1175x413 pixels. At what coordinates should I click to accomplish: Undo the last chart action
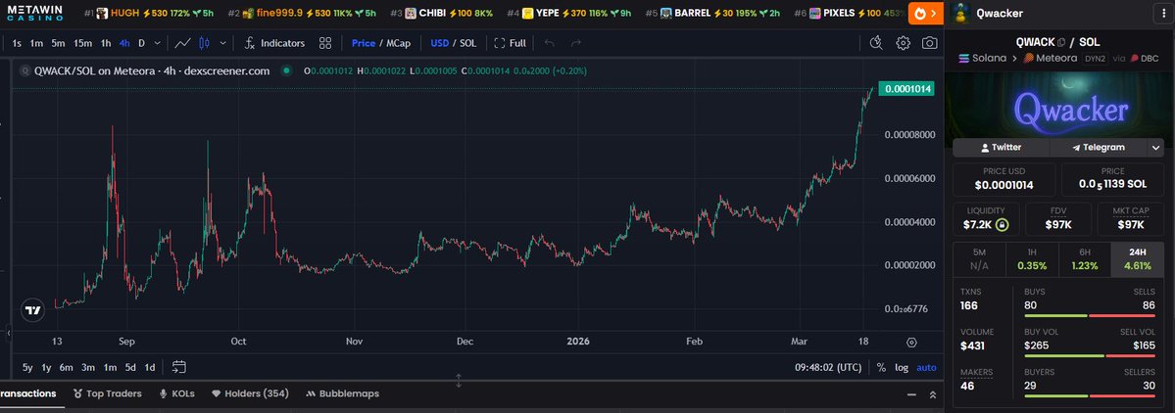pos(550,43)
